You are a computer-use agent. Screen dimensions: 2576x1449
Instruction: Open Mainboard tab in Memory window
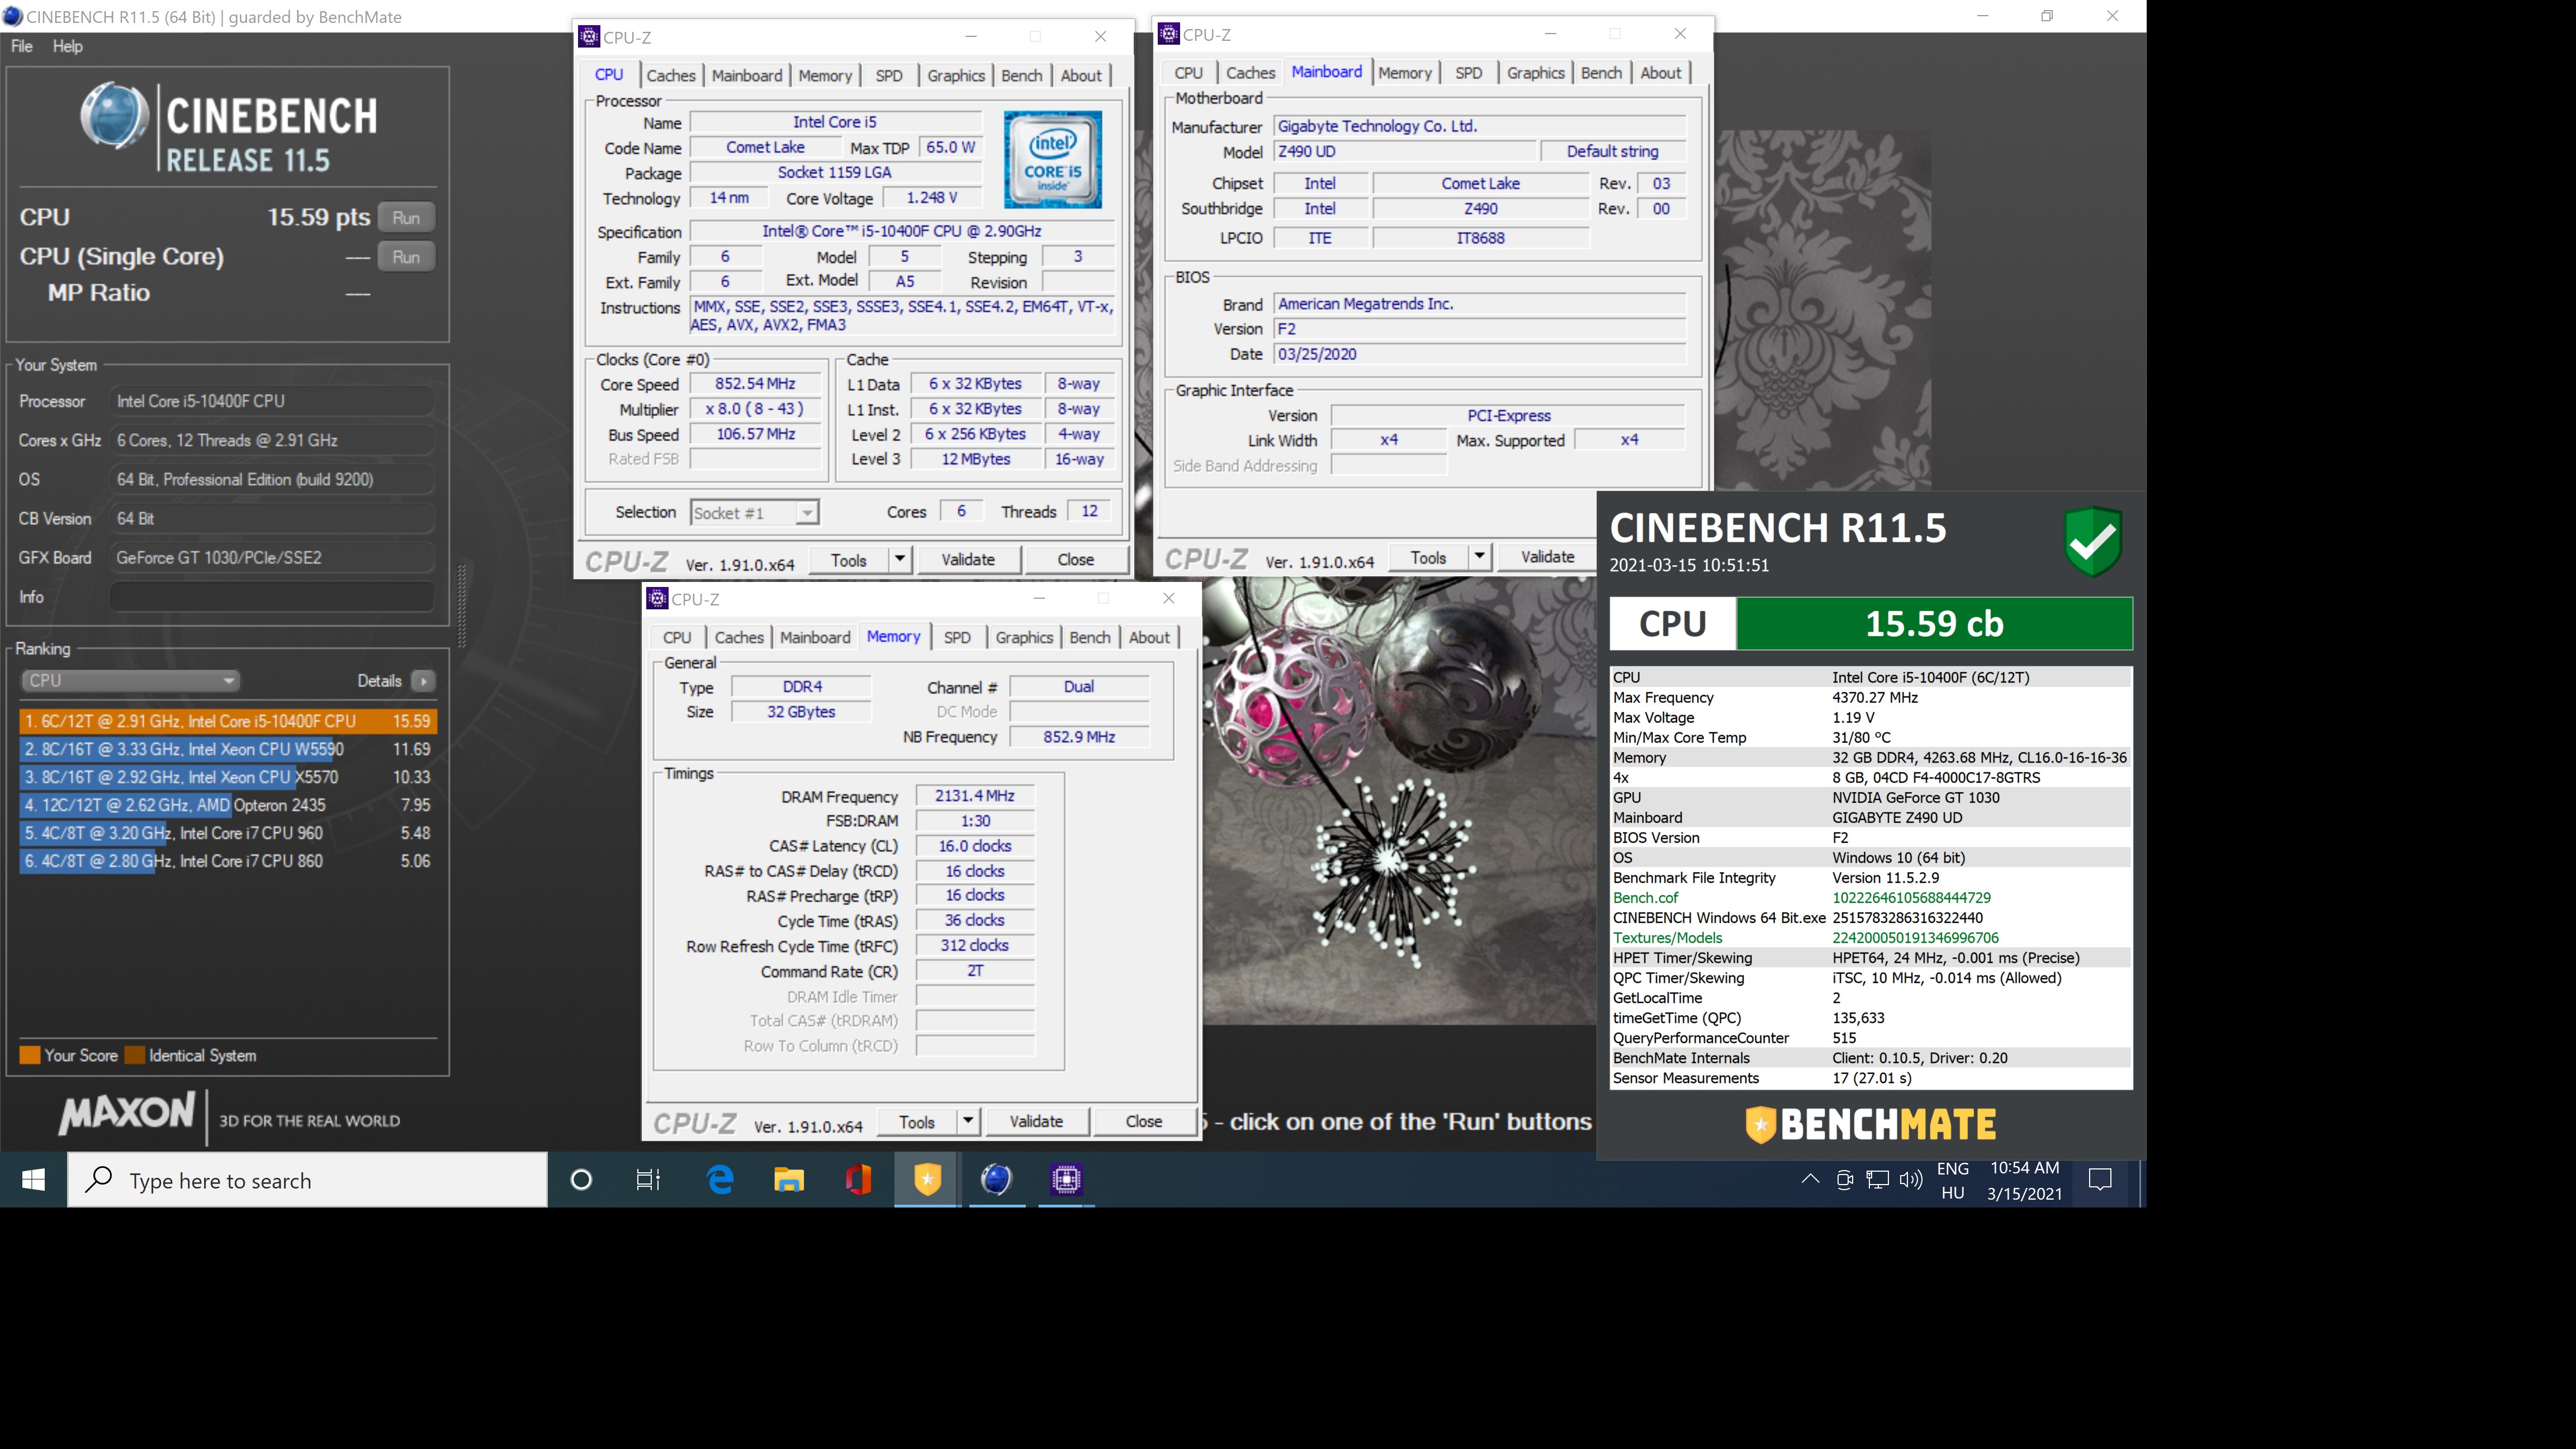(815, 637)
